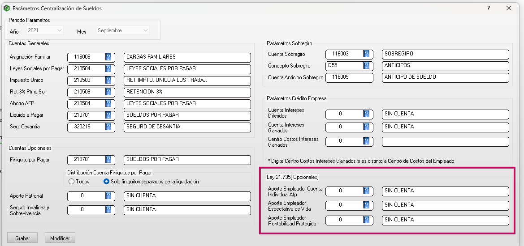The image size is (524, 246).
Task: Click lookup icon next to Liquido a Pagar
Action: click(x=108, y=115)
